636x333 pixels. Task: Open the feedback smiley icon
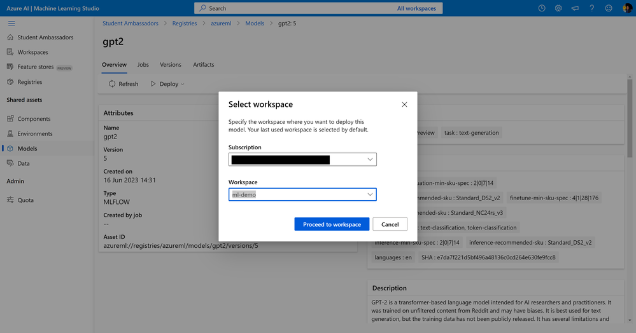pyautogui.click(x=609, y=8)
